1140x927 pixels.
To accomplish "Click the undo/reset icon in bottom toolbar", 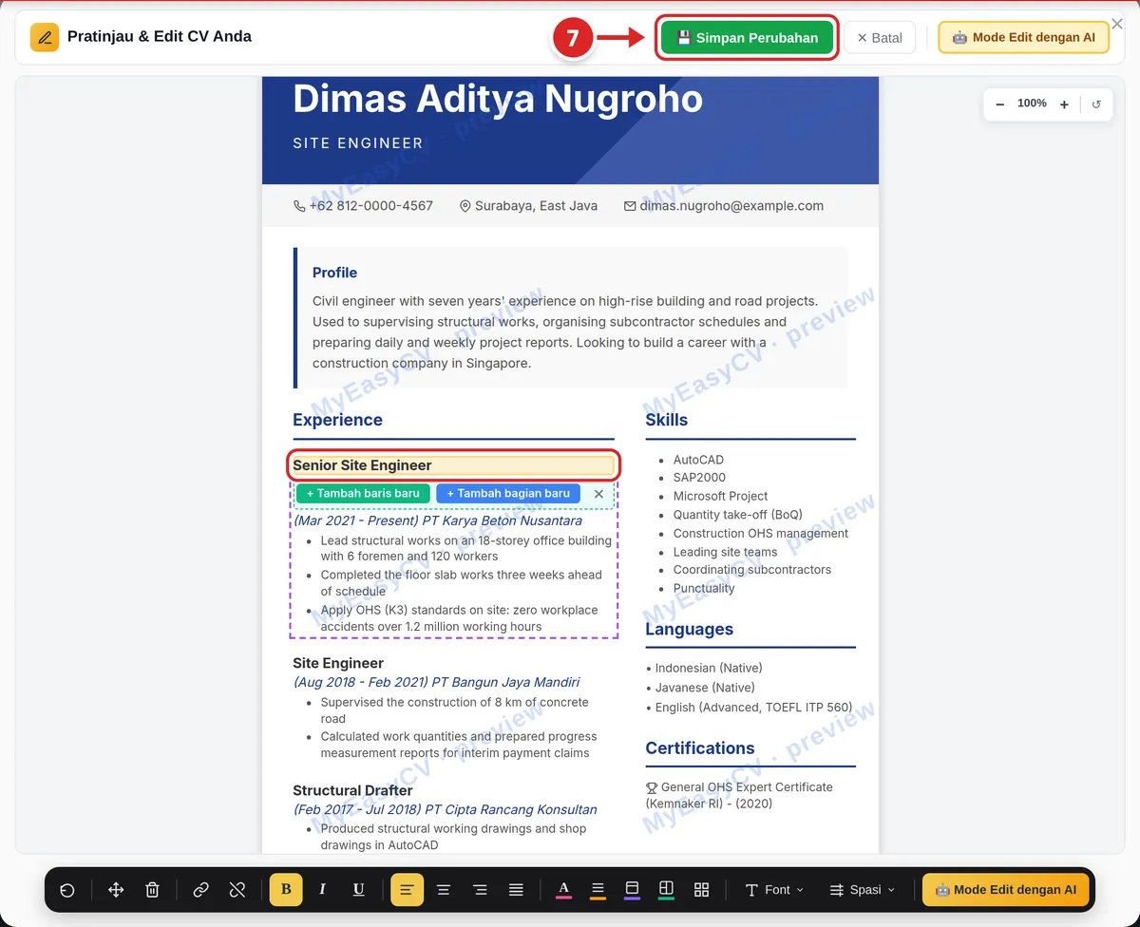I will click(x=67, y=890).
